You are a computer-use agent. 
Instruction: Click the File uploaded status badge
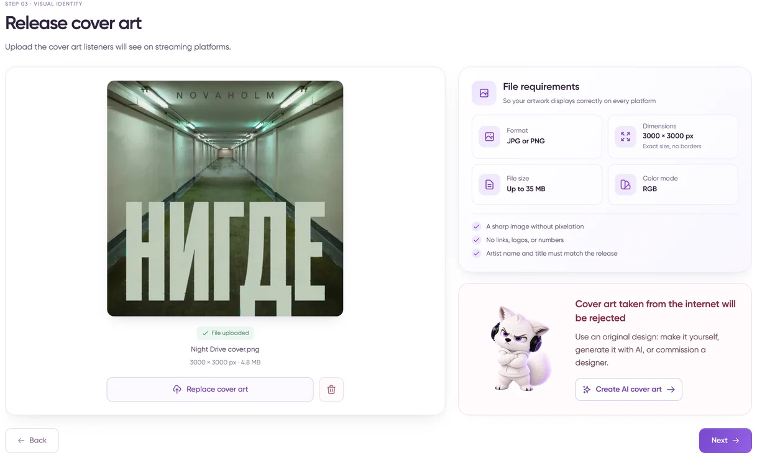coord(225,333)
